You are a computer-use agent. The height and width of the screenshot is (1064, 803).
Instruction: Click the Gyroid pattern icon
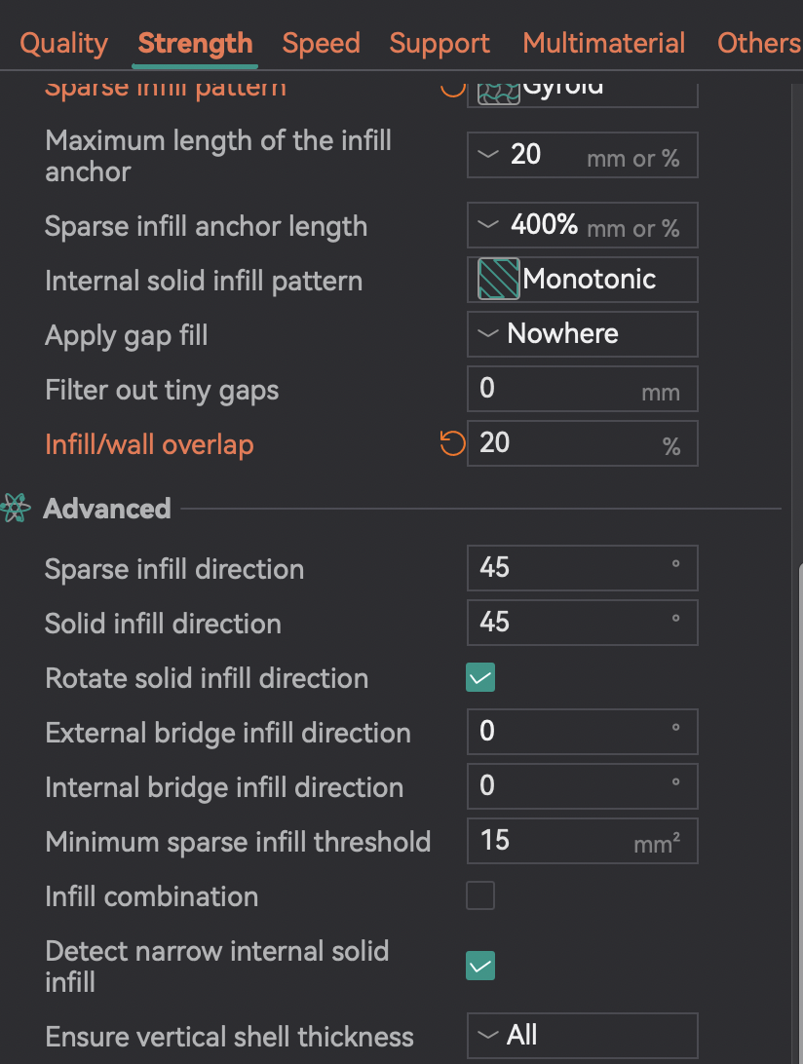(499, 93)
